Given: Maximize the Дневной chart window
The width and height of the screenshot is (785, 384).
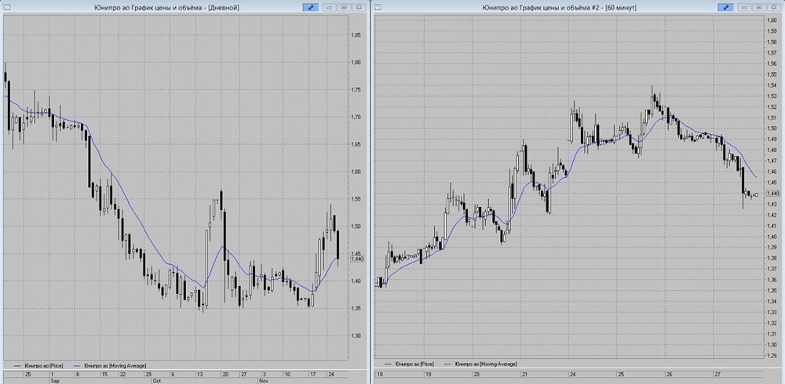Looking at the screenshot, I should point(344,7).
